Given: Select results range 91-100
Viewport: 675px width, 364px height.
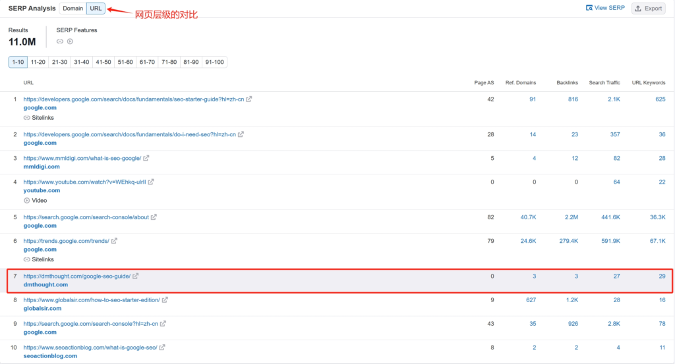Looking at the screenshot, I should (214, 62).
